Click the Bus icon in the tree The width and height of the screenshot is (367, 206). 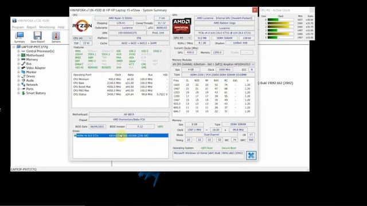click(23, 64)
